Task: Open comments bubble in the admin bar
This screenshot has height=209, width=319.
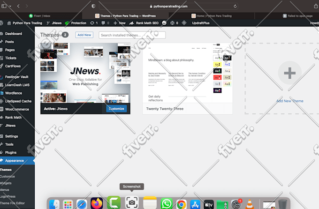Action: point(106,23)
